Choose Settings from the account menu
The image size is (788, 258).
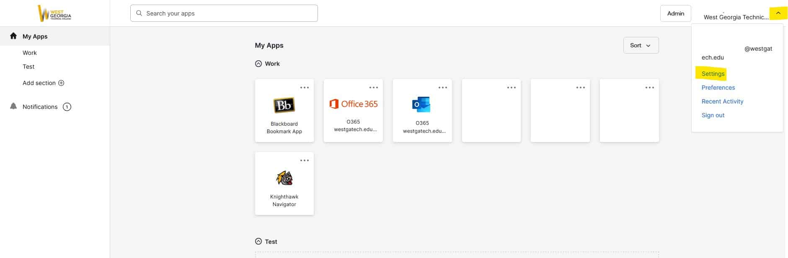[x=713, y=74]
